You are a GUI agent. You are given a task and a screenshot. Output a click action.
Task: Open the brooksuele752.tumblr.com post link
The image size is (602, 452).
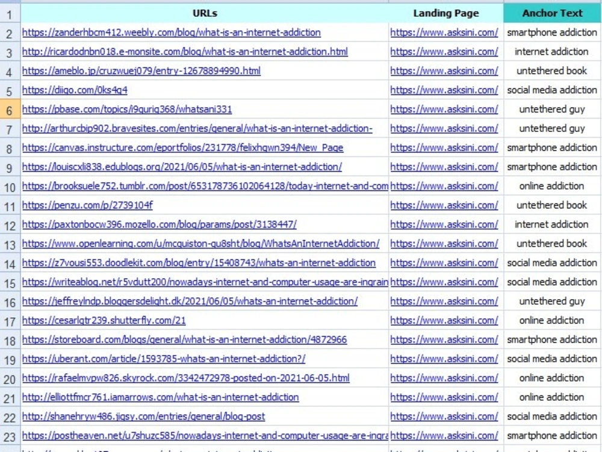[205, 186]
